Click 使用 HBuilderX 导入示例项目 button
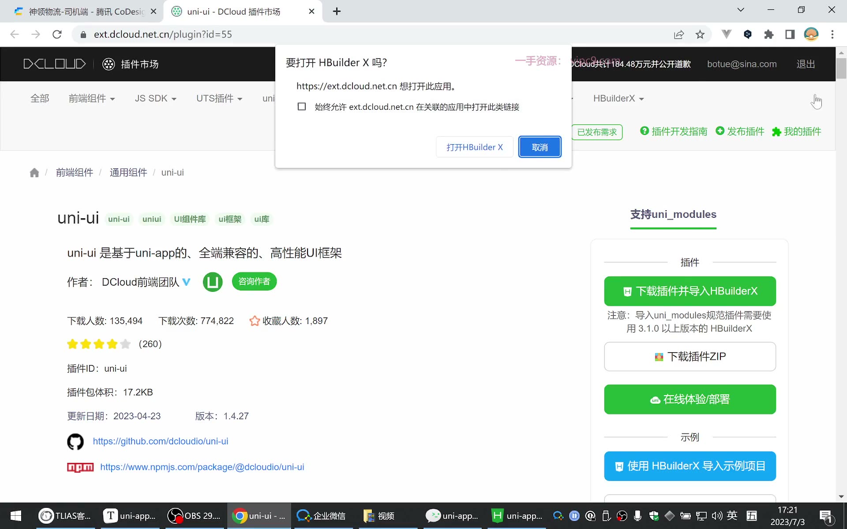 click(x=690, y=466)
